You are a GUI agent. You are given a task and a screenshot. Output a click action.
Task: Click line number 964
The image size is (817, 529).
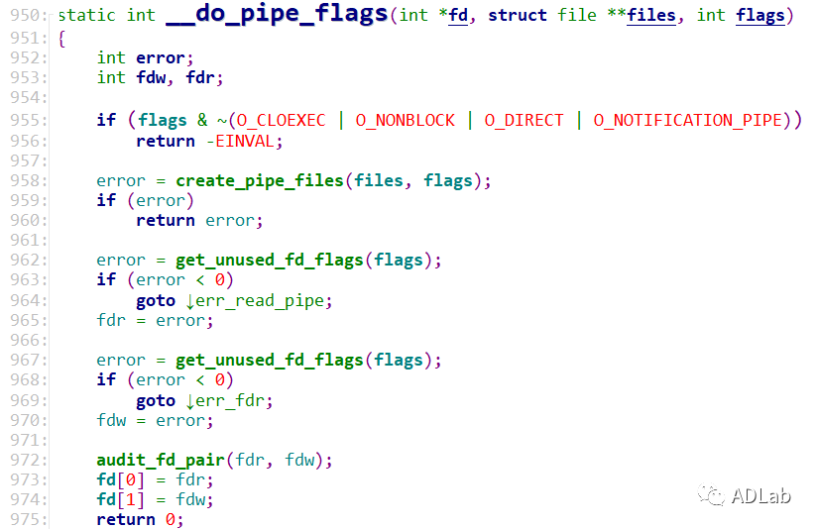pos(25,300)
